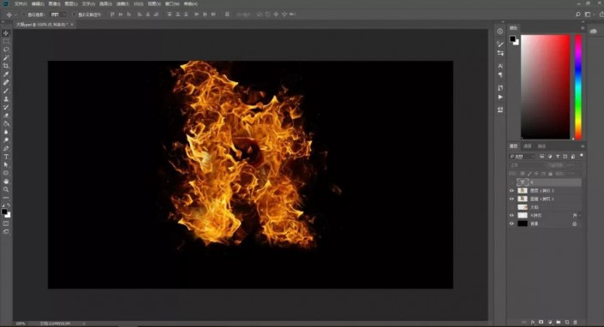The height and width of the screenshot is (327, 604).
Task: Select the Eraser tool
Action: coord(6,116)
